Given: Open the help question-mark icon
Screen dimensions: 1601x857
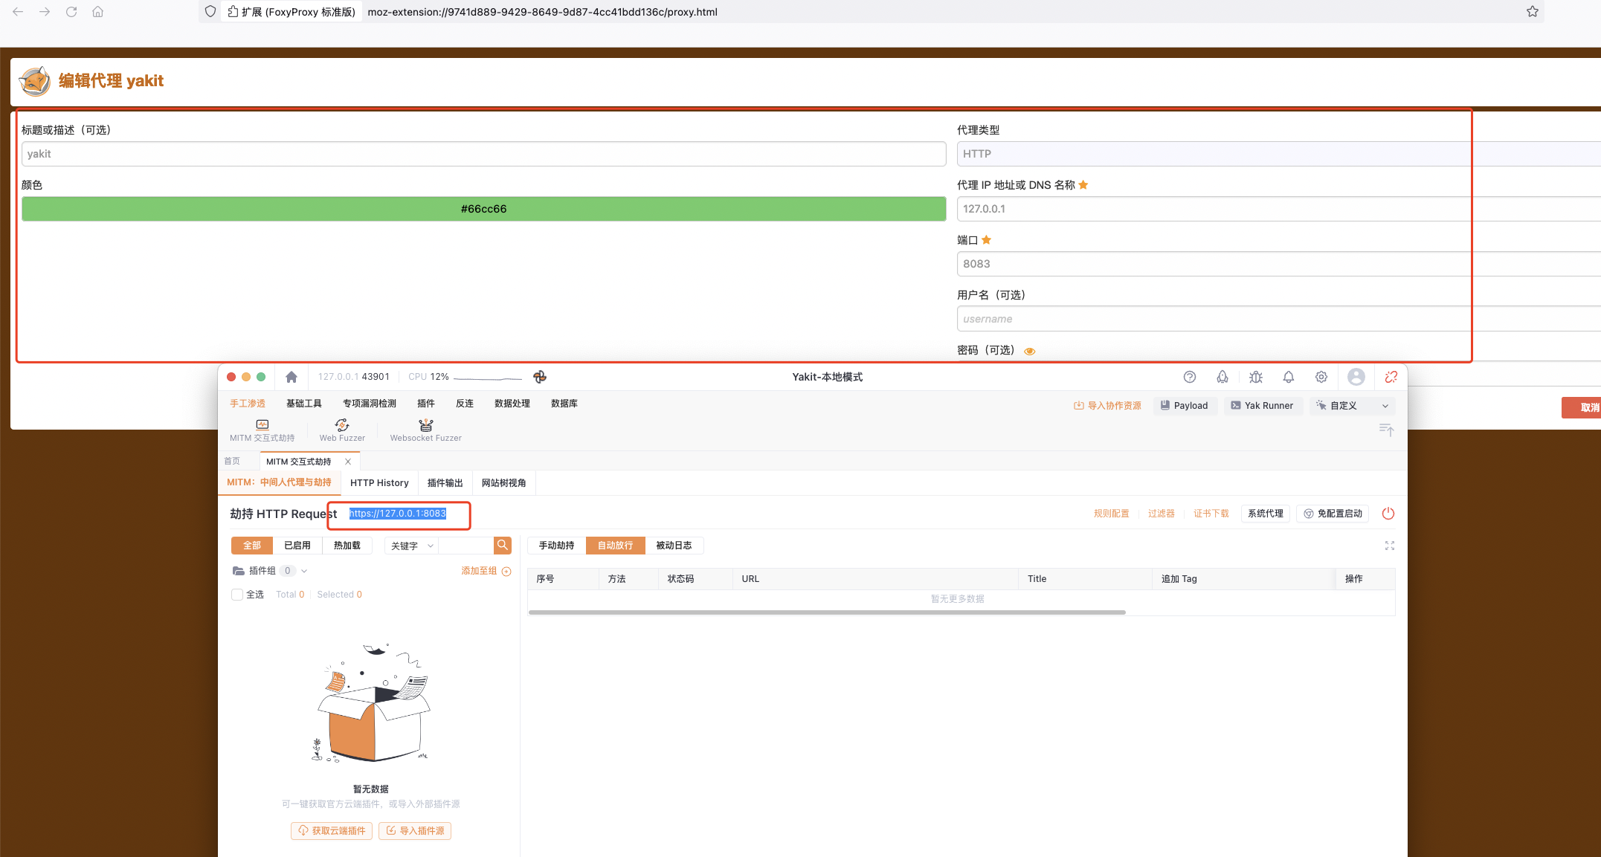Looking at the screenshot, I should point(1190,377).
